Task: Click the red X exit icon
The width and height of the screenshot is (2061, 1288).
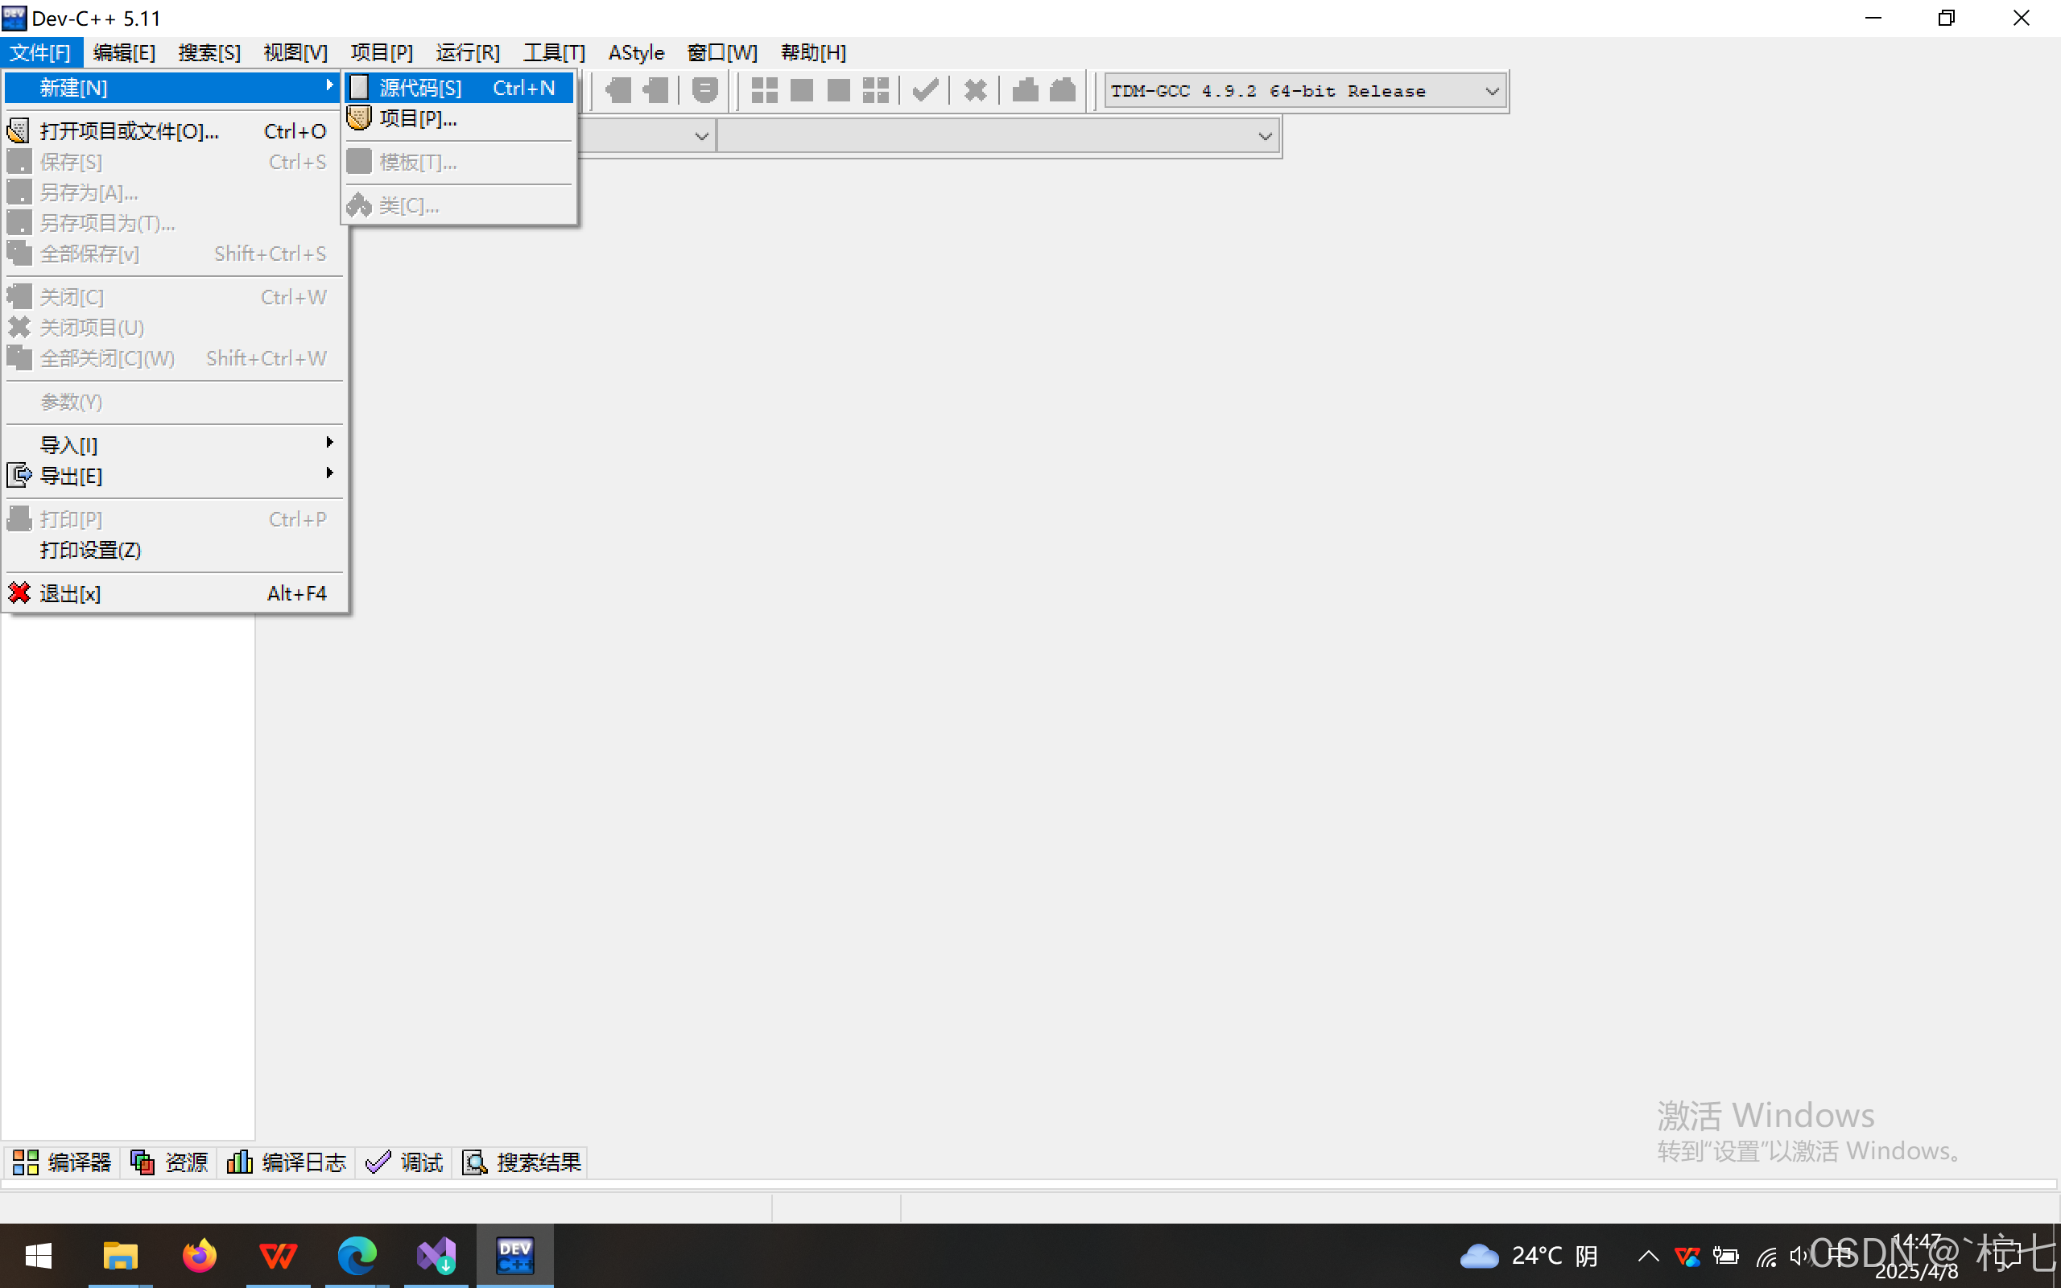Action: coord(19,593)
